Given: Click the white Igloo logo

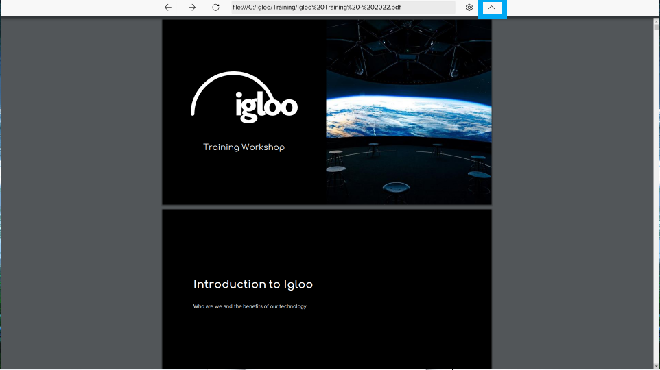Looking at the screenshot, I should [266, 107].
